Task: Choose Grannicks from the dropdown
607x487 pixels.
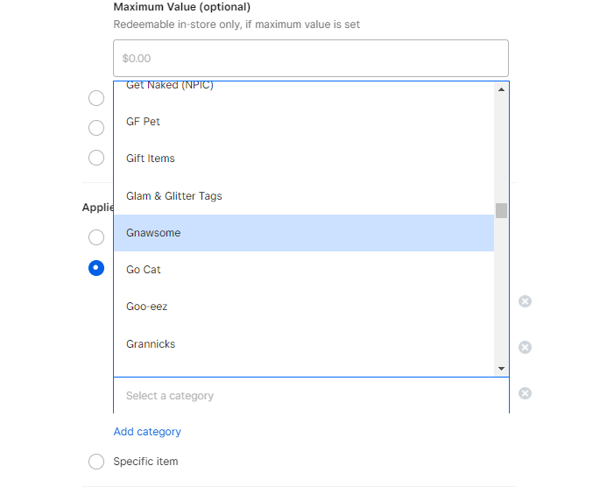Action: [303, 344]
